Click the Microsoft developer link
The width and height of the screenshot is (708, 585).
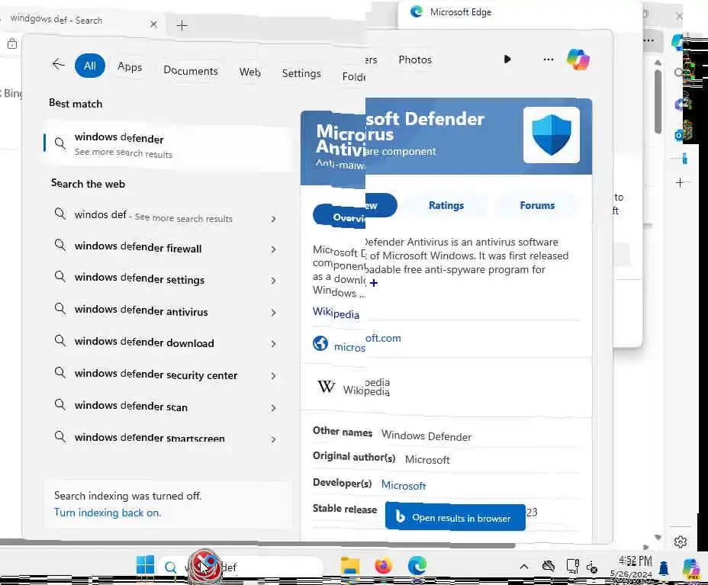click(x=404, y=485)
